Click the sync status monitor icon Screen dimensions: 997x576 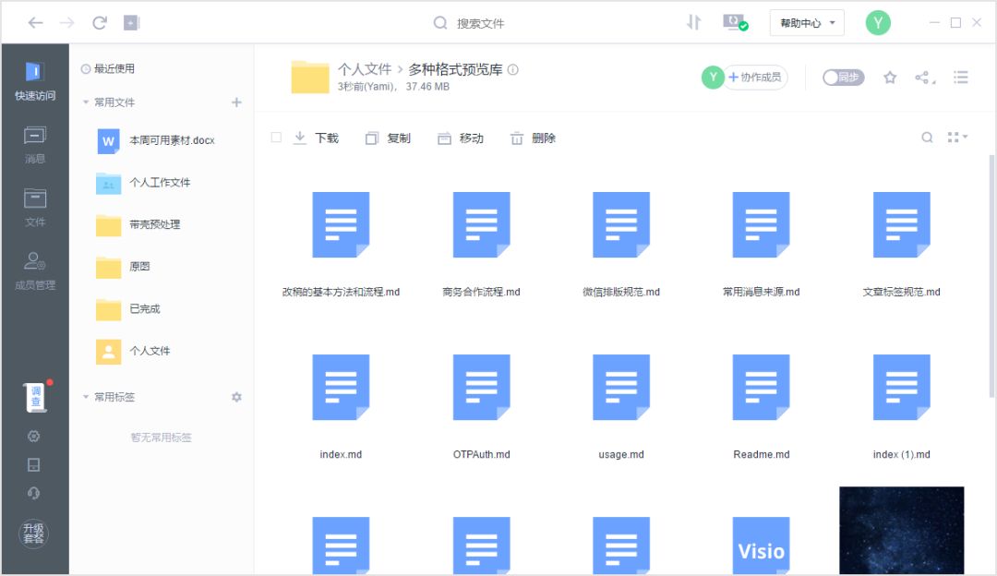coord(735,23)
